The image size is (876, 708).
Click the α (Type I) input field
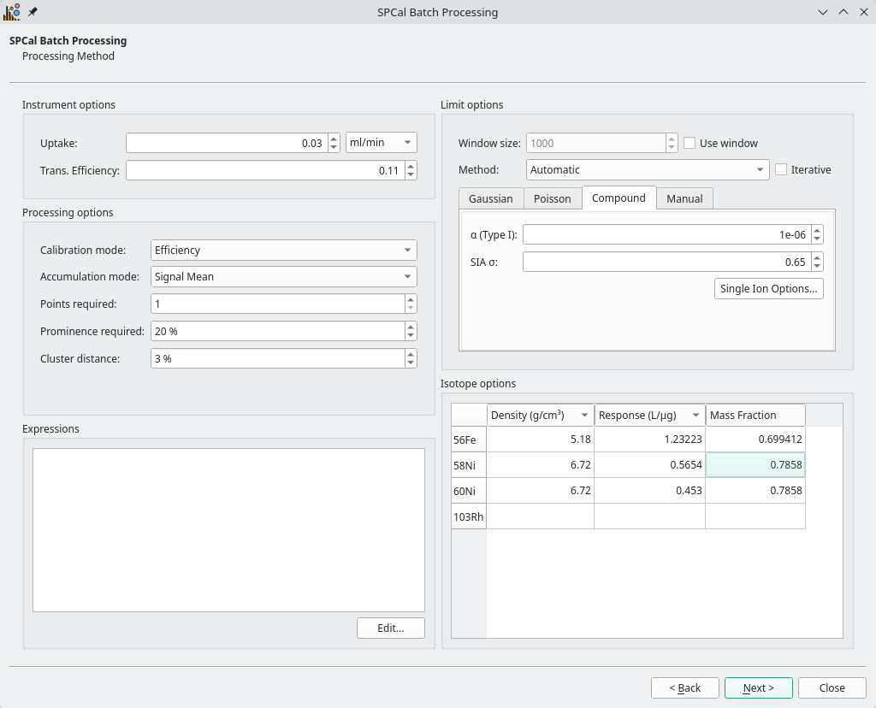tap(667, 234)
